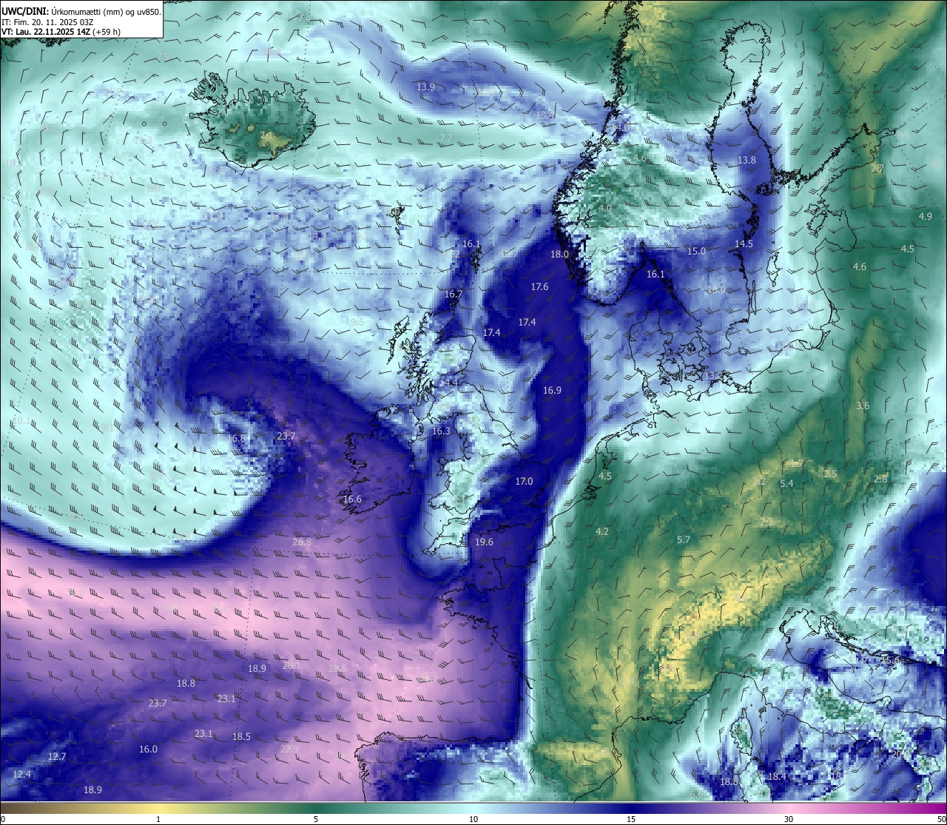Click the 4.2 value label
This screenshot has width=947, height=825.
(x=602, y=531)
